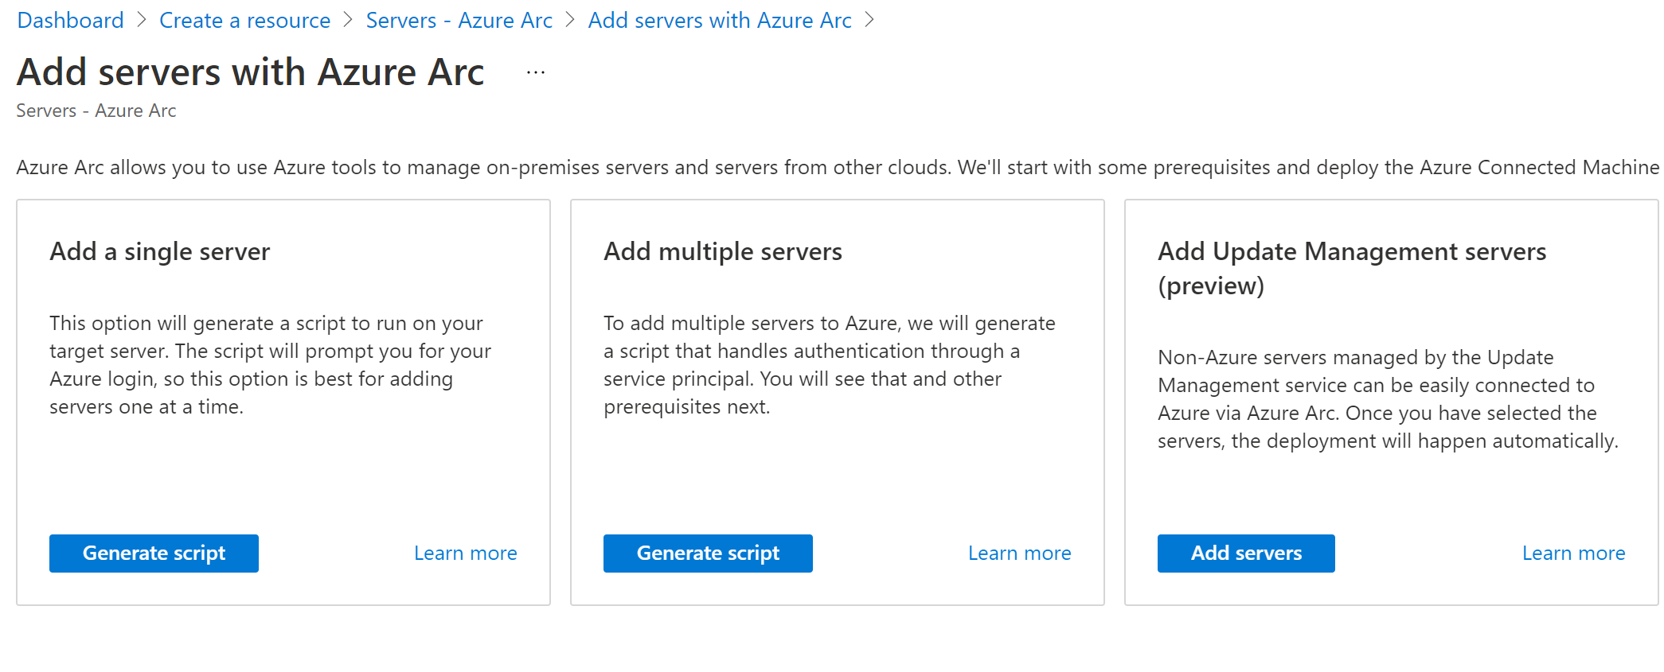Select the Add a single server heading
This screenshot has height=672, width=1664.
[x=160, y=252]
